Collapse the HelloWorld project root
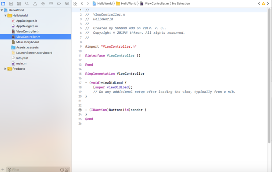 point(2,10)
